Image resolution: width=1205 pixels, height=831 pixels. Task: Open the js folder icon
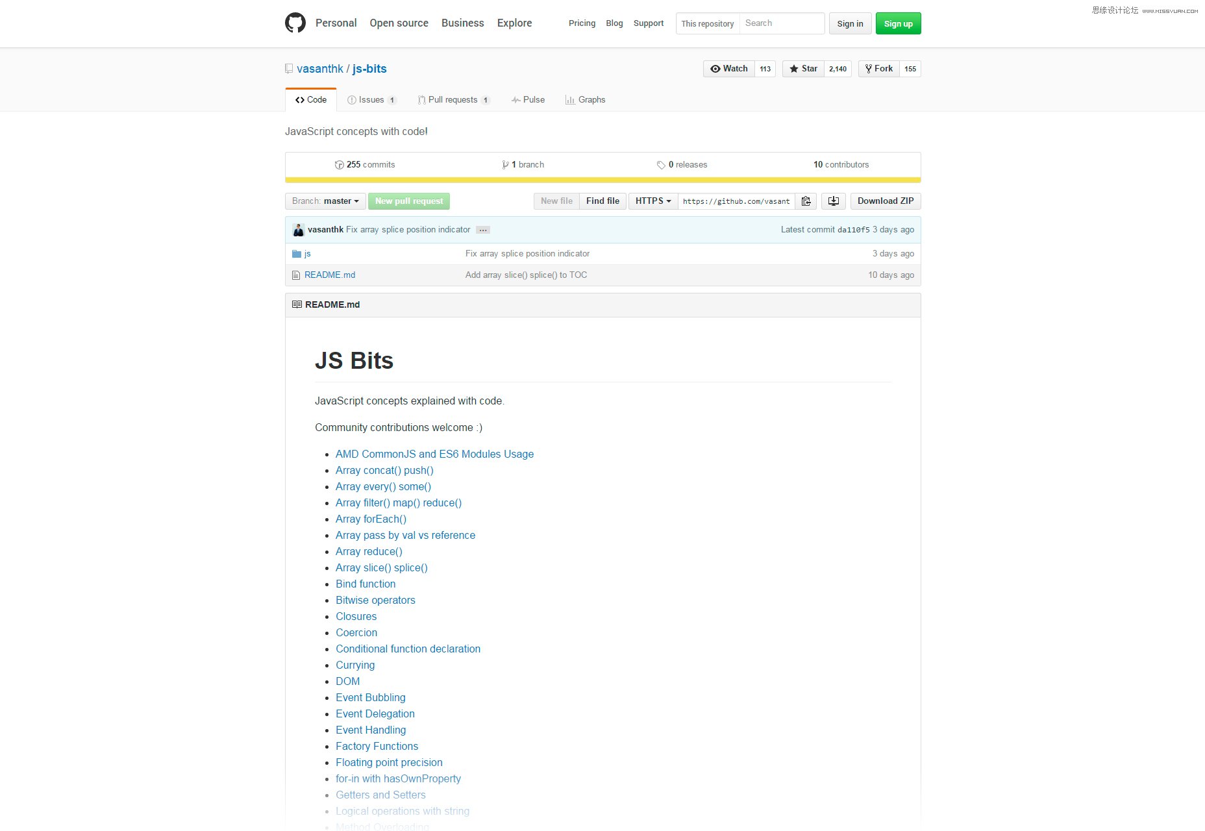pyautogui.click(x=297, y=254)
